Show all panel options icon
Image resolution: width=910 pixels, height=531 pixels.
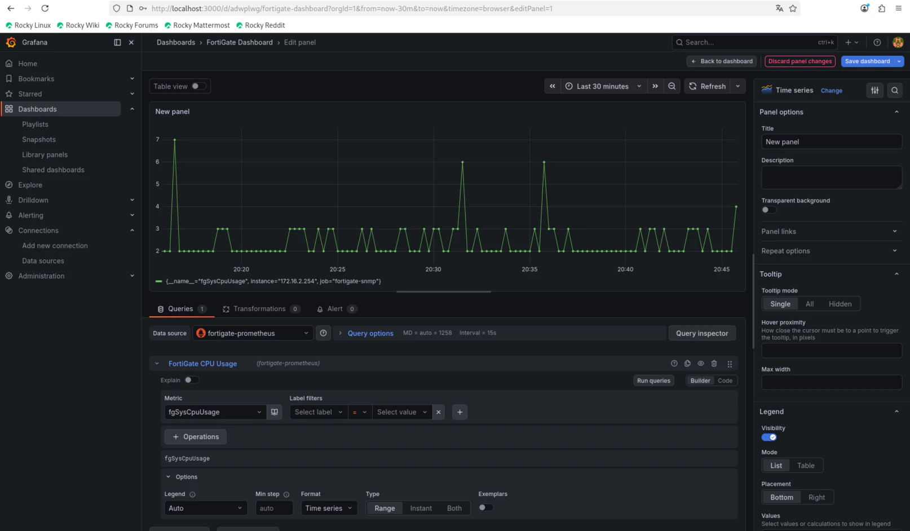(x=875, y=90)
